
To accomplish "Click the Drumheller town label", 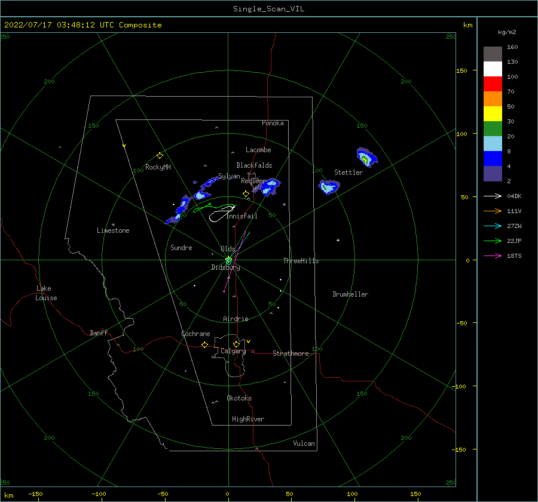I will [x=350, y=294].
